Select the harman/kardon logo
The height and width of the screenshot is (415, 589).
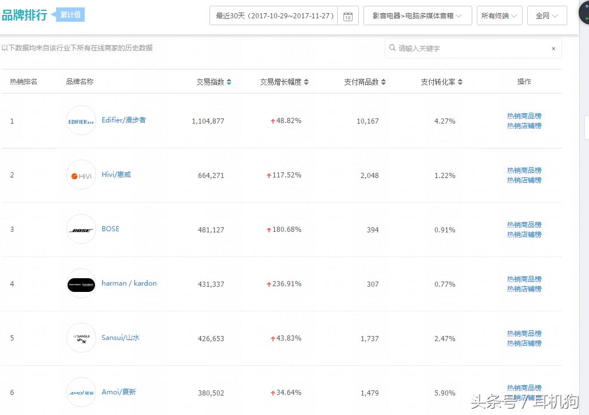coord(81,283)
